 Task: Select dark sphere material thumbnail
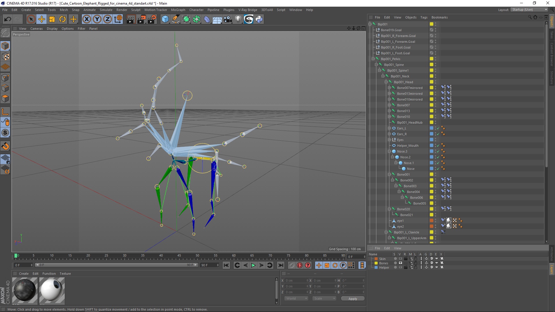pos(25,290)
